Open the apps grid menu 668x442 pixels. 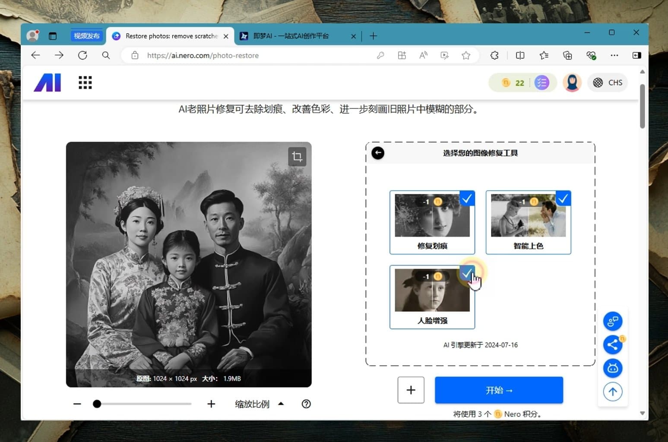pos(85,82)
